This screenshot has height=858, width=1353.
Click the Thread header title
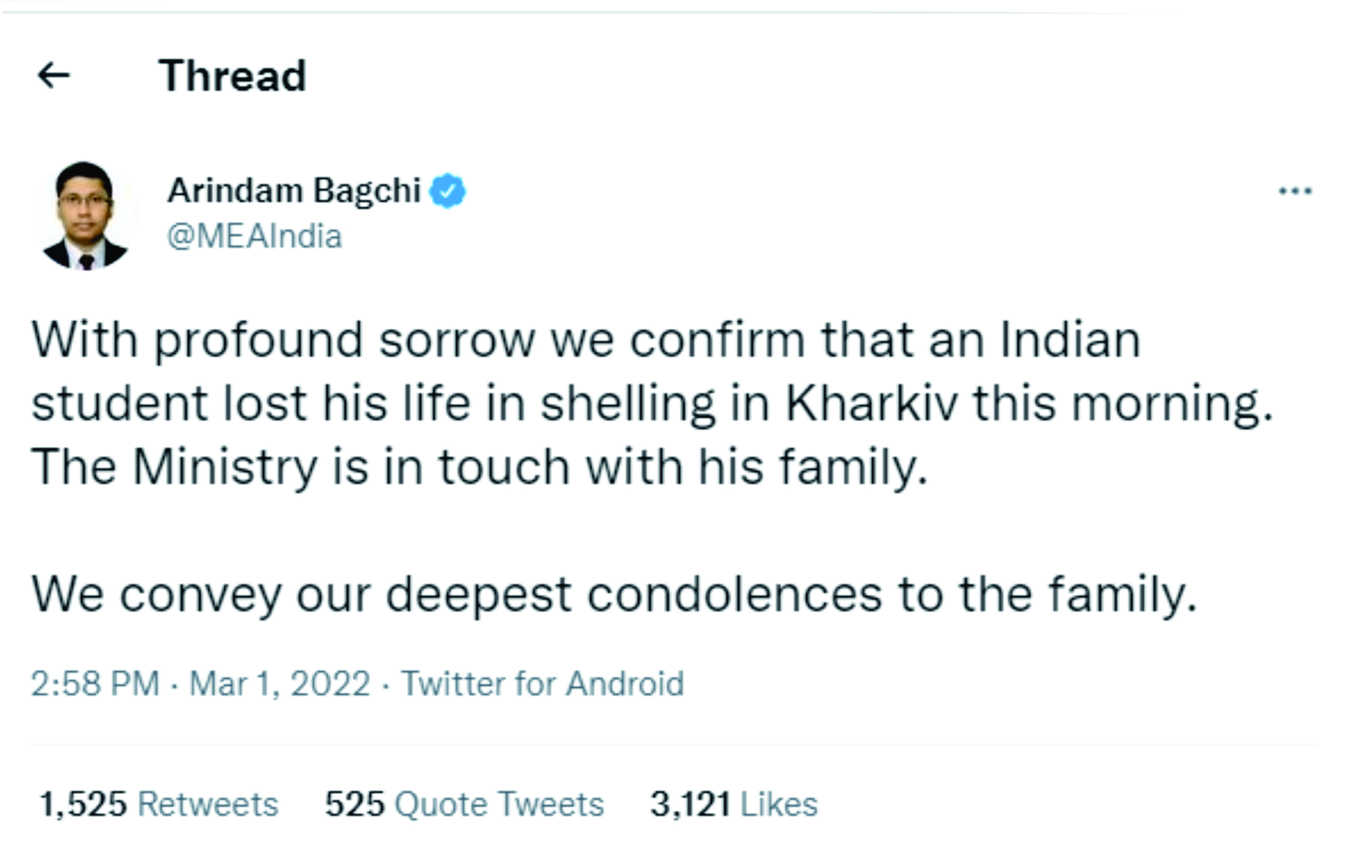point(232,76)
